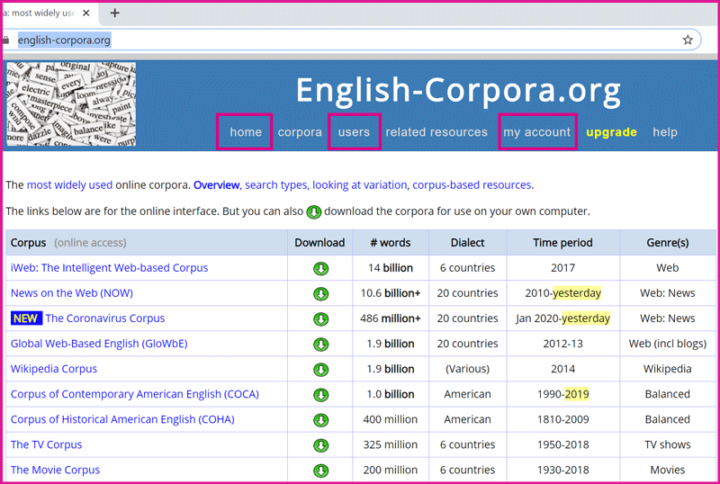720x484 pixels.
Task: Click the COHA row download icon
Action: 320,419
